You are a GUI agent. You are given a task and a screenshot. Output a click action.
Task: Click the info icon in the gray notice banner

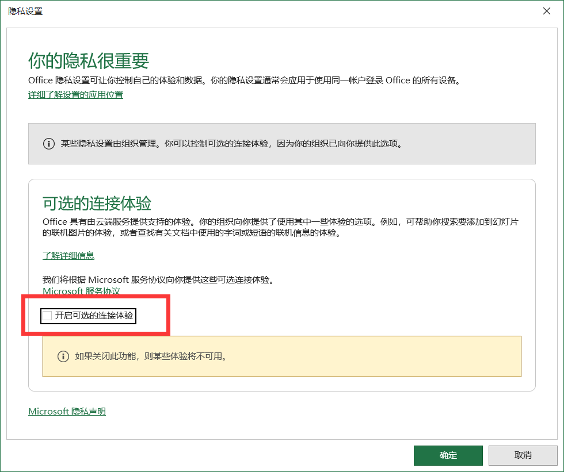48,144
